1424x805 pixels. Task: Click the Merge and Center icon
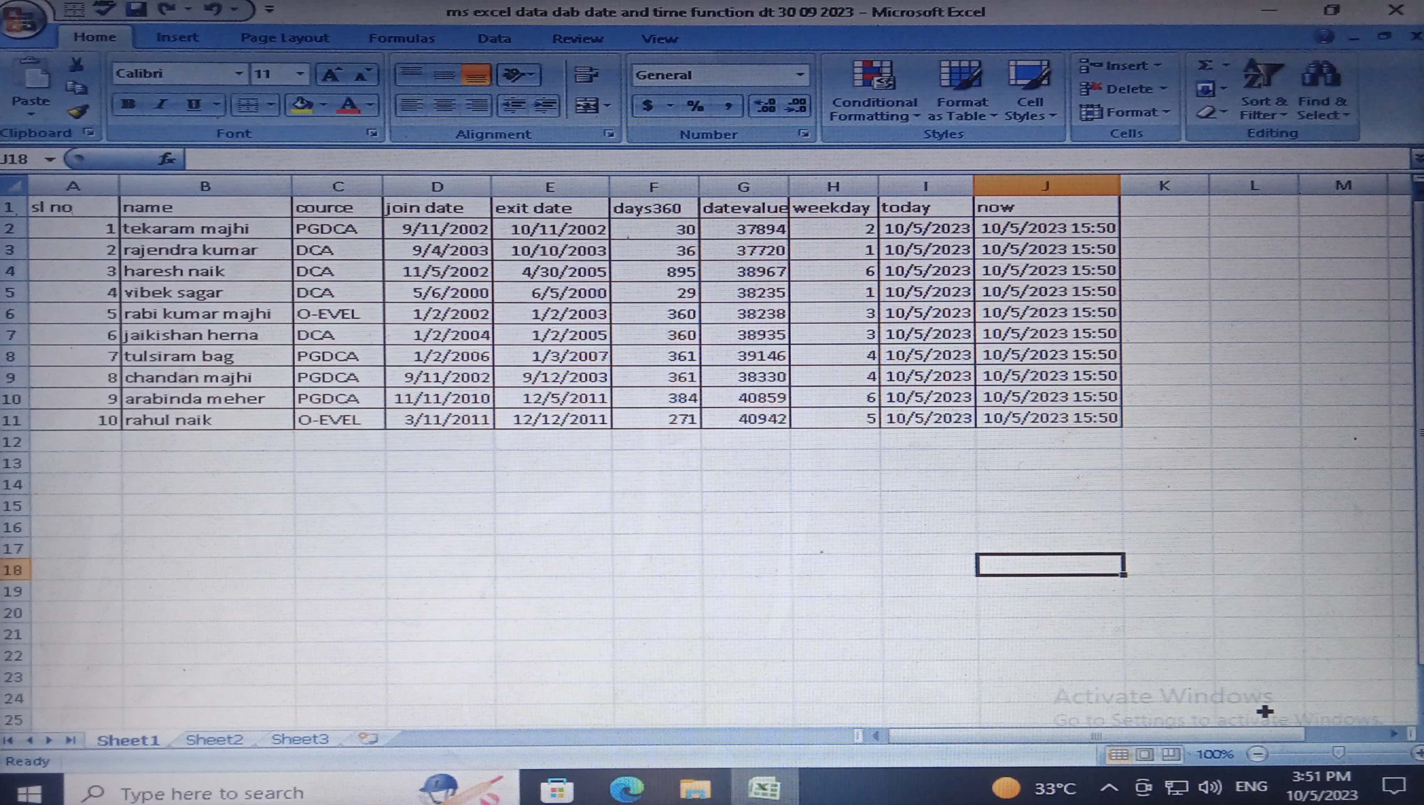coord(587,105)
